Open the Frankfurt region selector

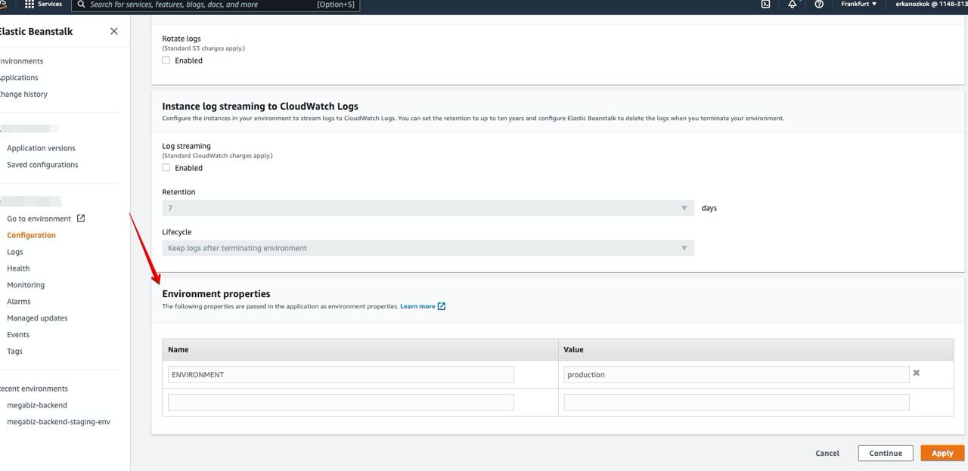point(859,4)
